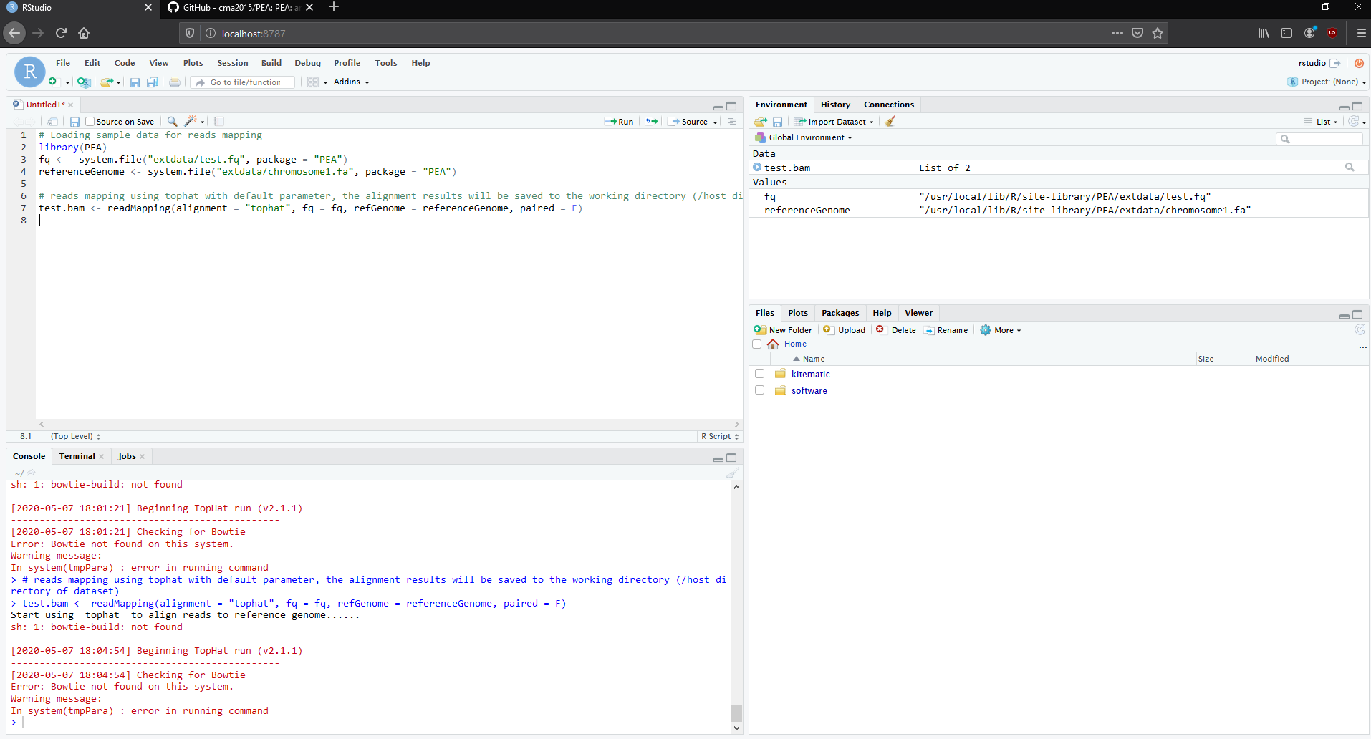Expand the Global Environment dropdown
Screen dimensions: 1371x739
pyautogui.click(x=809, y=137)
